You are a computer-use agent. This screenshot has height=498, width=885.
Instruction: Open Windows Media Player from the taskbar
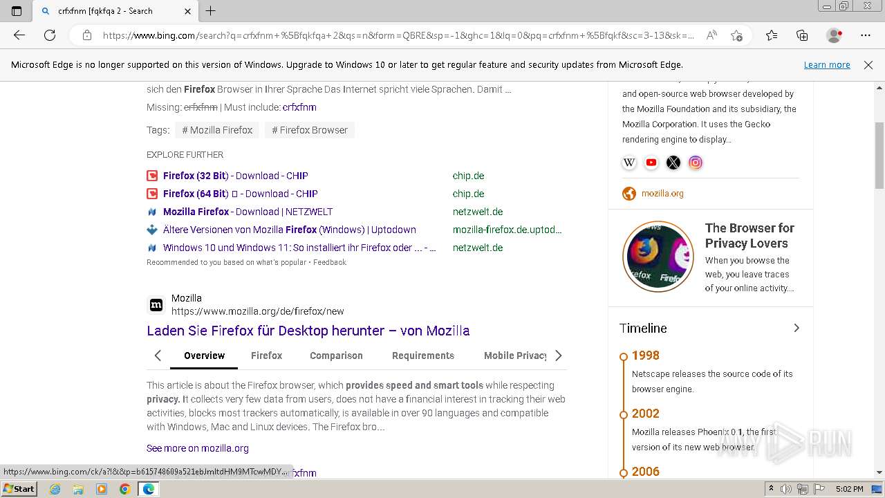[x=102, y=489]
